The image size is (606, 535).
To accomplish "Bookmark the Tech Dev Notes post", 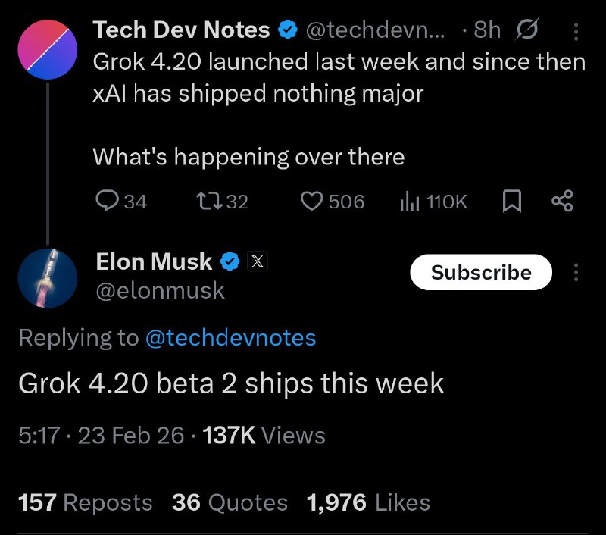I will tap(512, 201).
